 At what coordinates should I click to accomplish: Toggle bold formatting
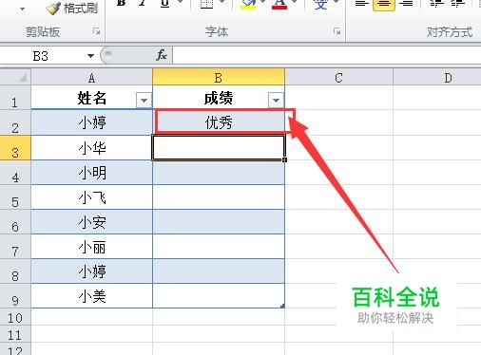click(121, 3)
